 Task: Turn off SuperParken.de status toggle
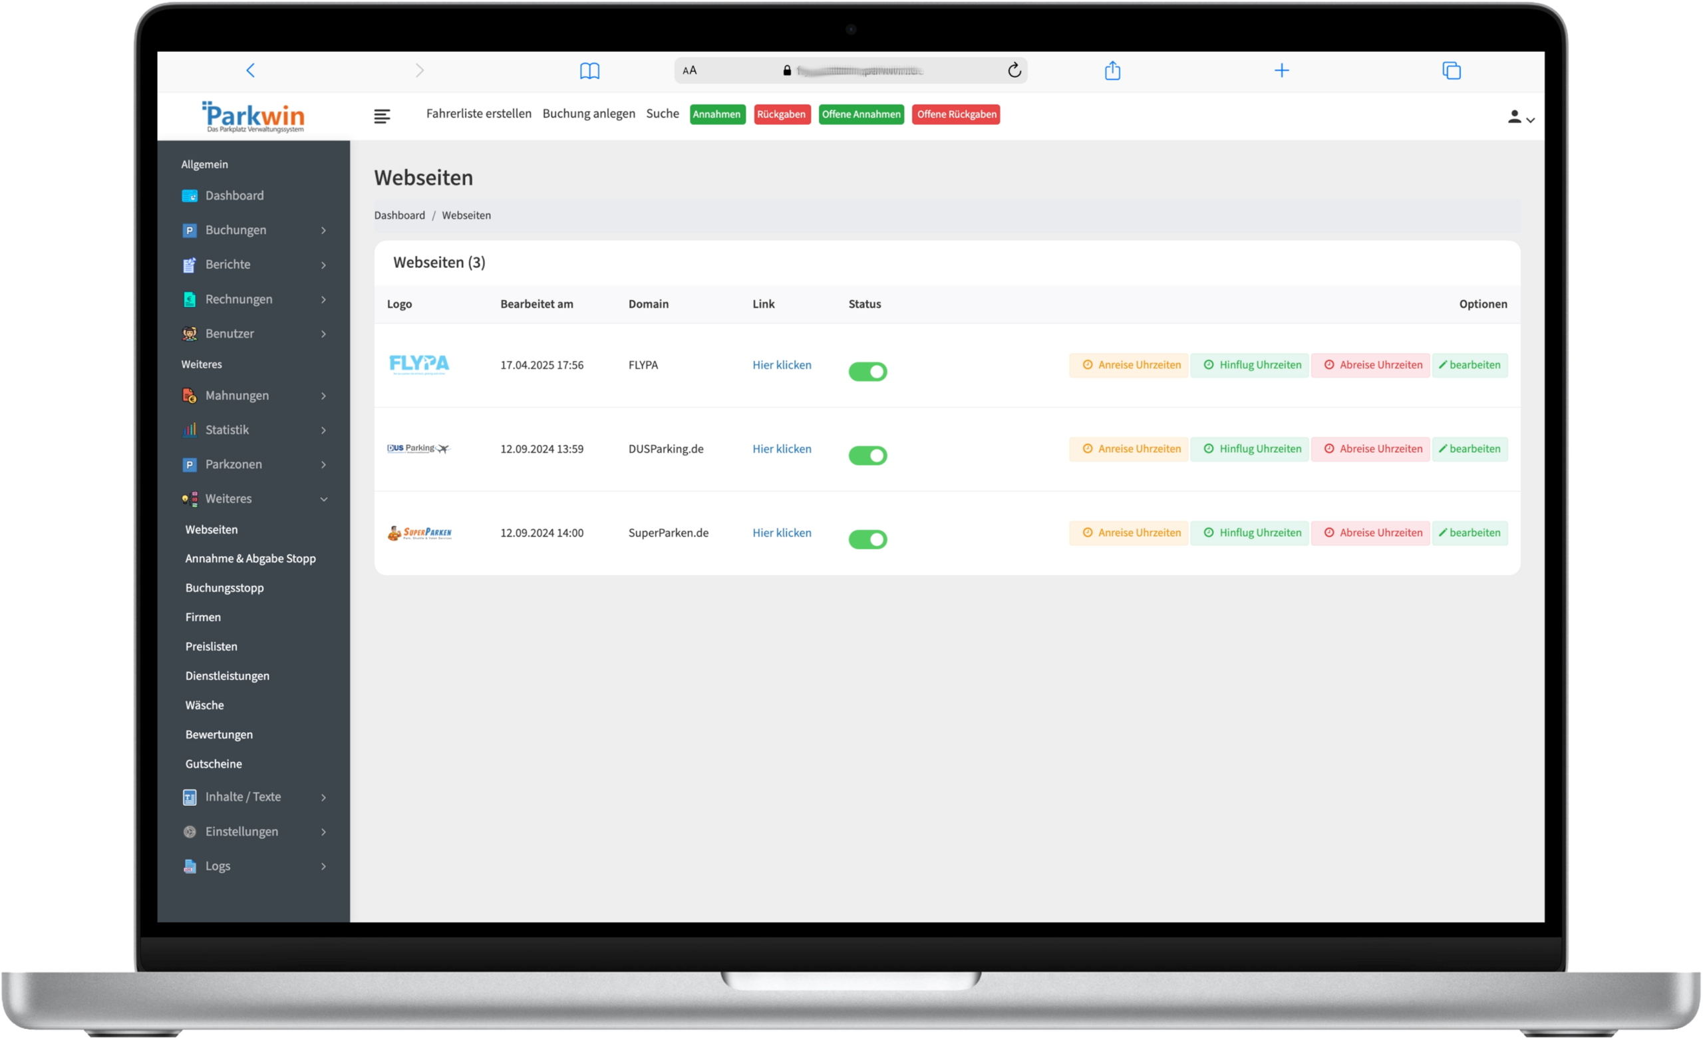point(867,540)
